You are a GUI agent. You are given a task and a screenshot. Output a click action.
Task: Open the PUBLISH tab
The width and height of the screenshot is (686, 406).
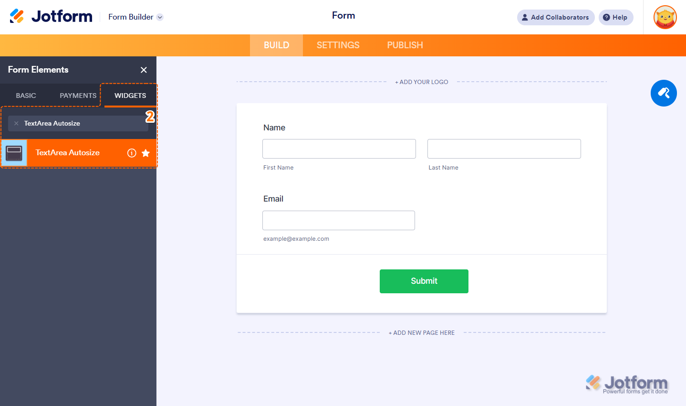(x=404, y=45)
